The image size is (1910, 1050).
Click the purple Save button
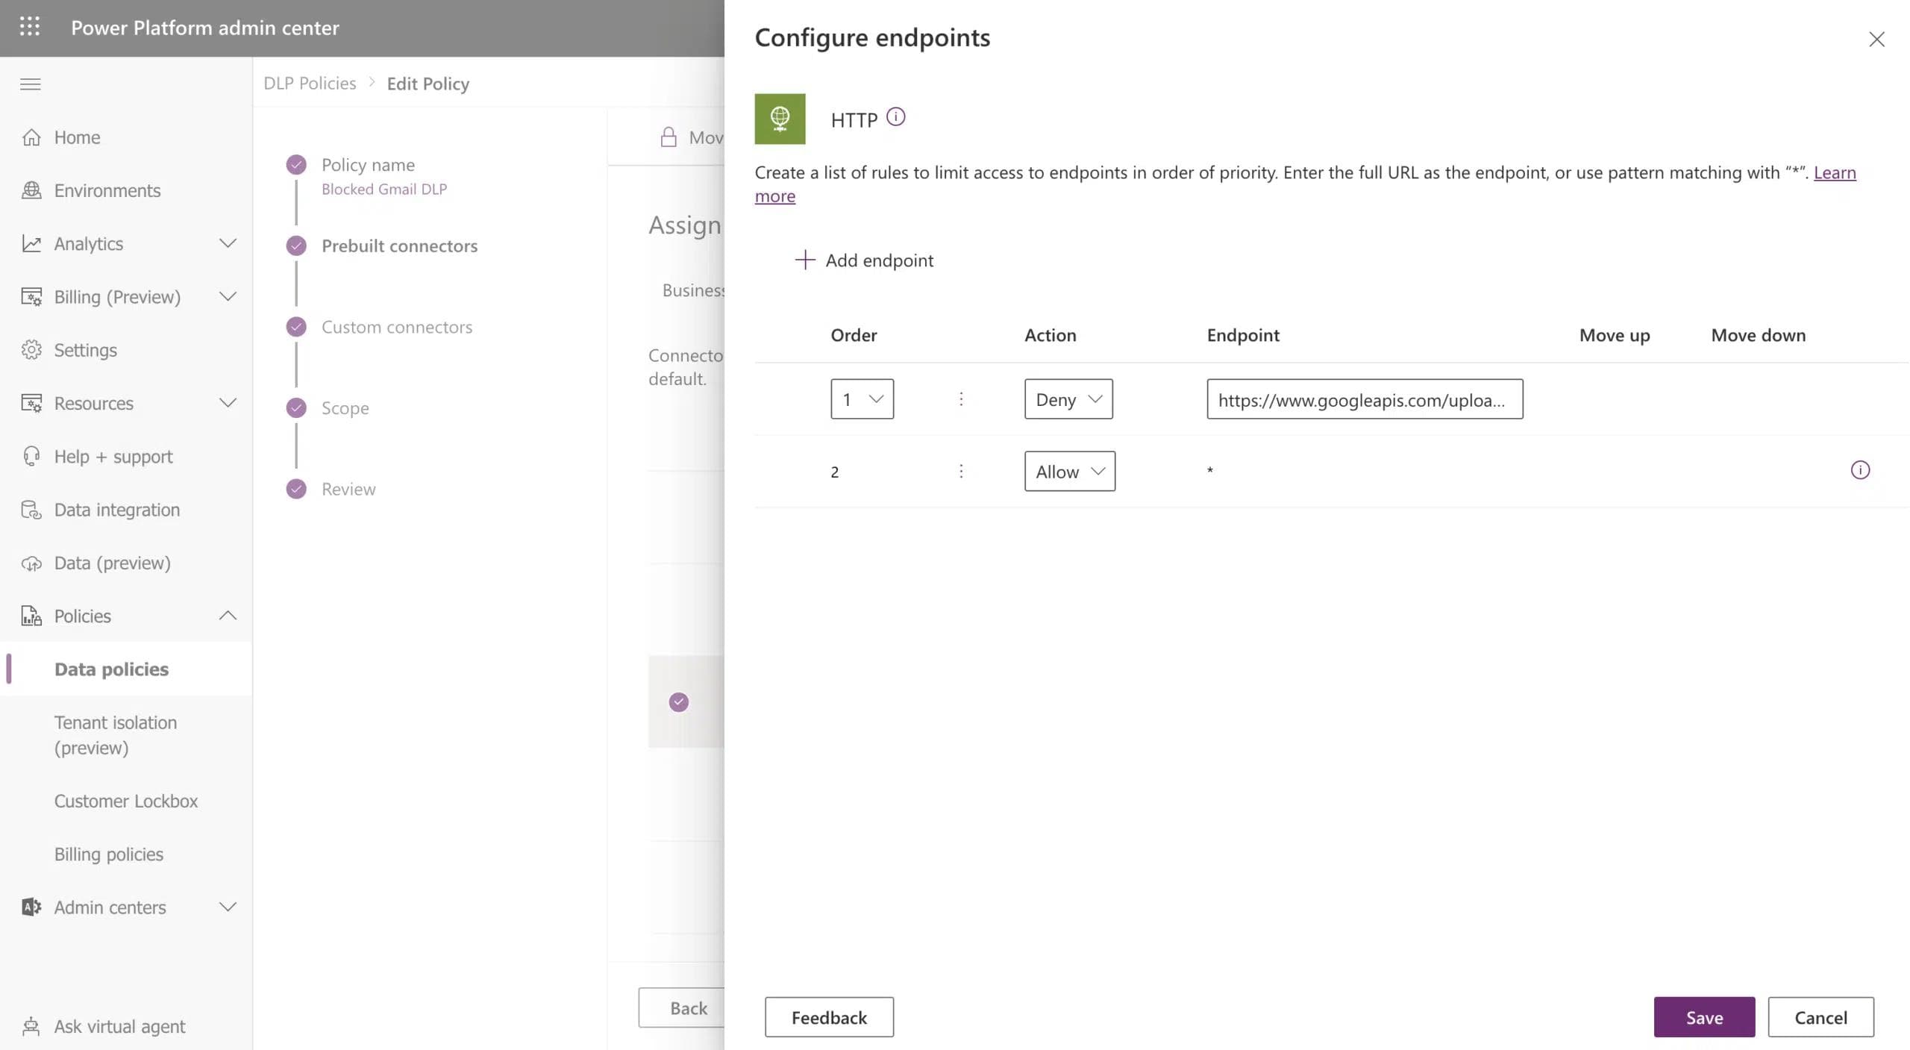(x=1703, y=1017)
